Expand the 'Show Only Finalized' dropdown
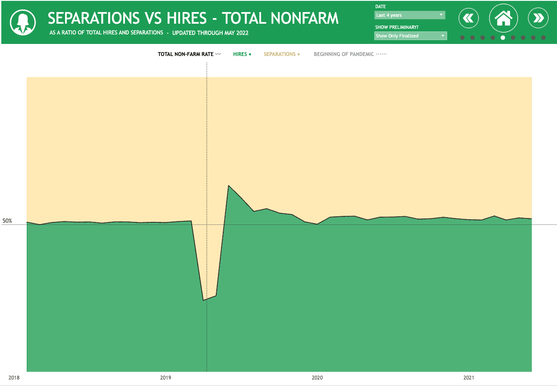The image size is (557, 386). pyautogui.click(x=410, y=36)
